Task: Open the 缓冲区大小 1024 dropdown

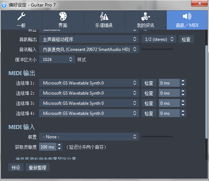Action: (57, 59)
